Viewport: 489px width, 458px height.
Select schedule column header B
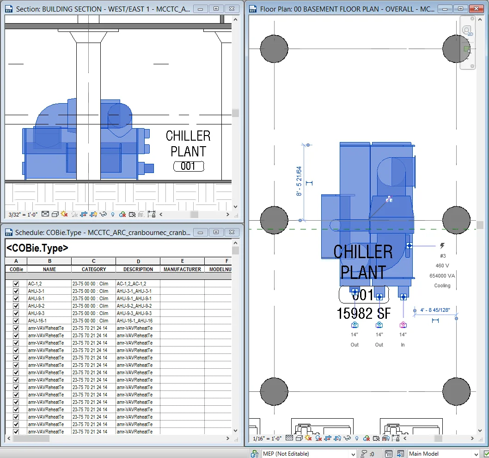click(x=49, y=261)
